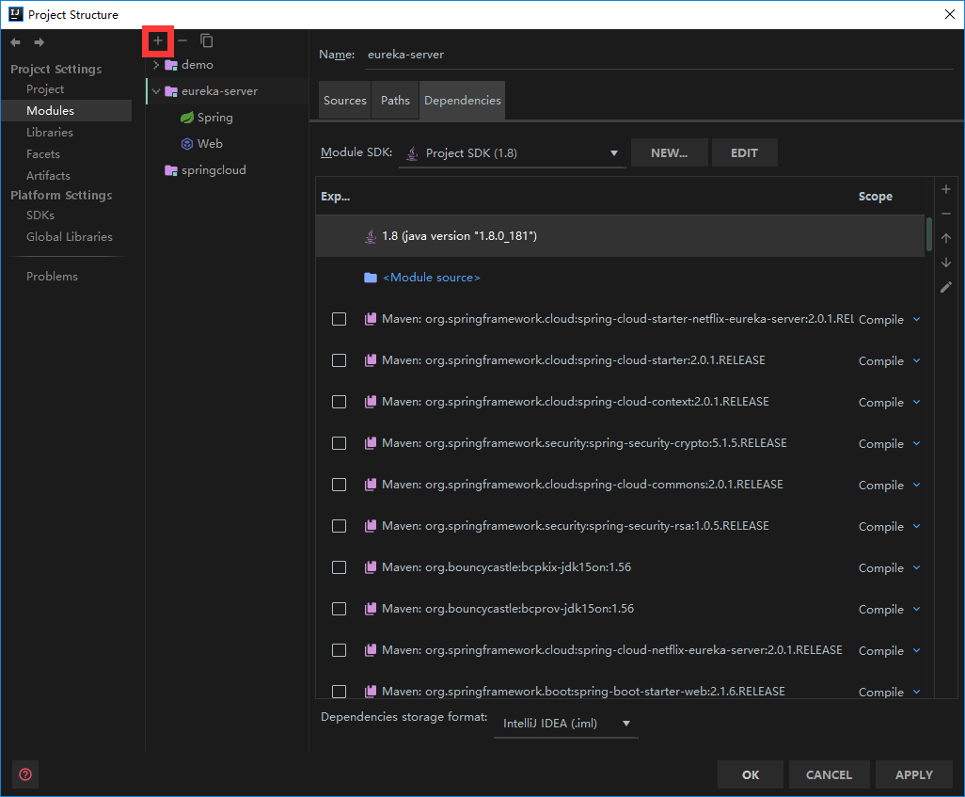965x797 pixels.
Task: Click the Copy Module icon
Action: (x=205, y=40)
